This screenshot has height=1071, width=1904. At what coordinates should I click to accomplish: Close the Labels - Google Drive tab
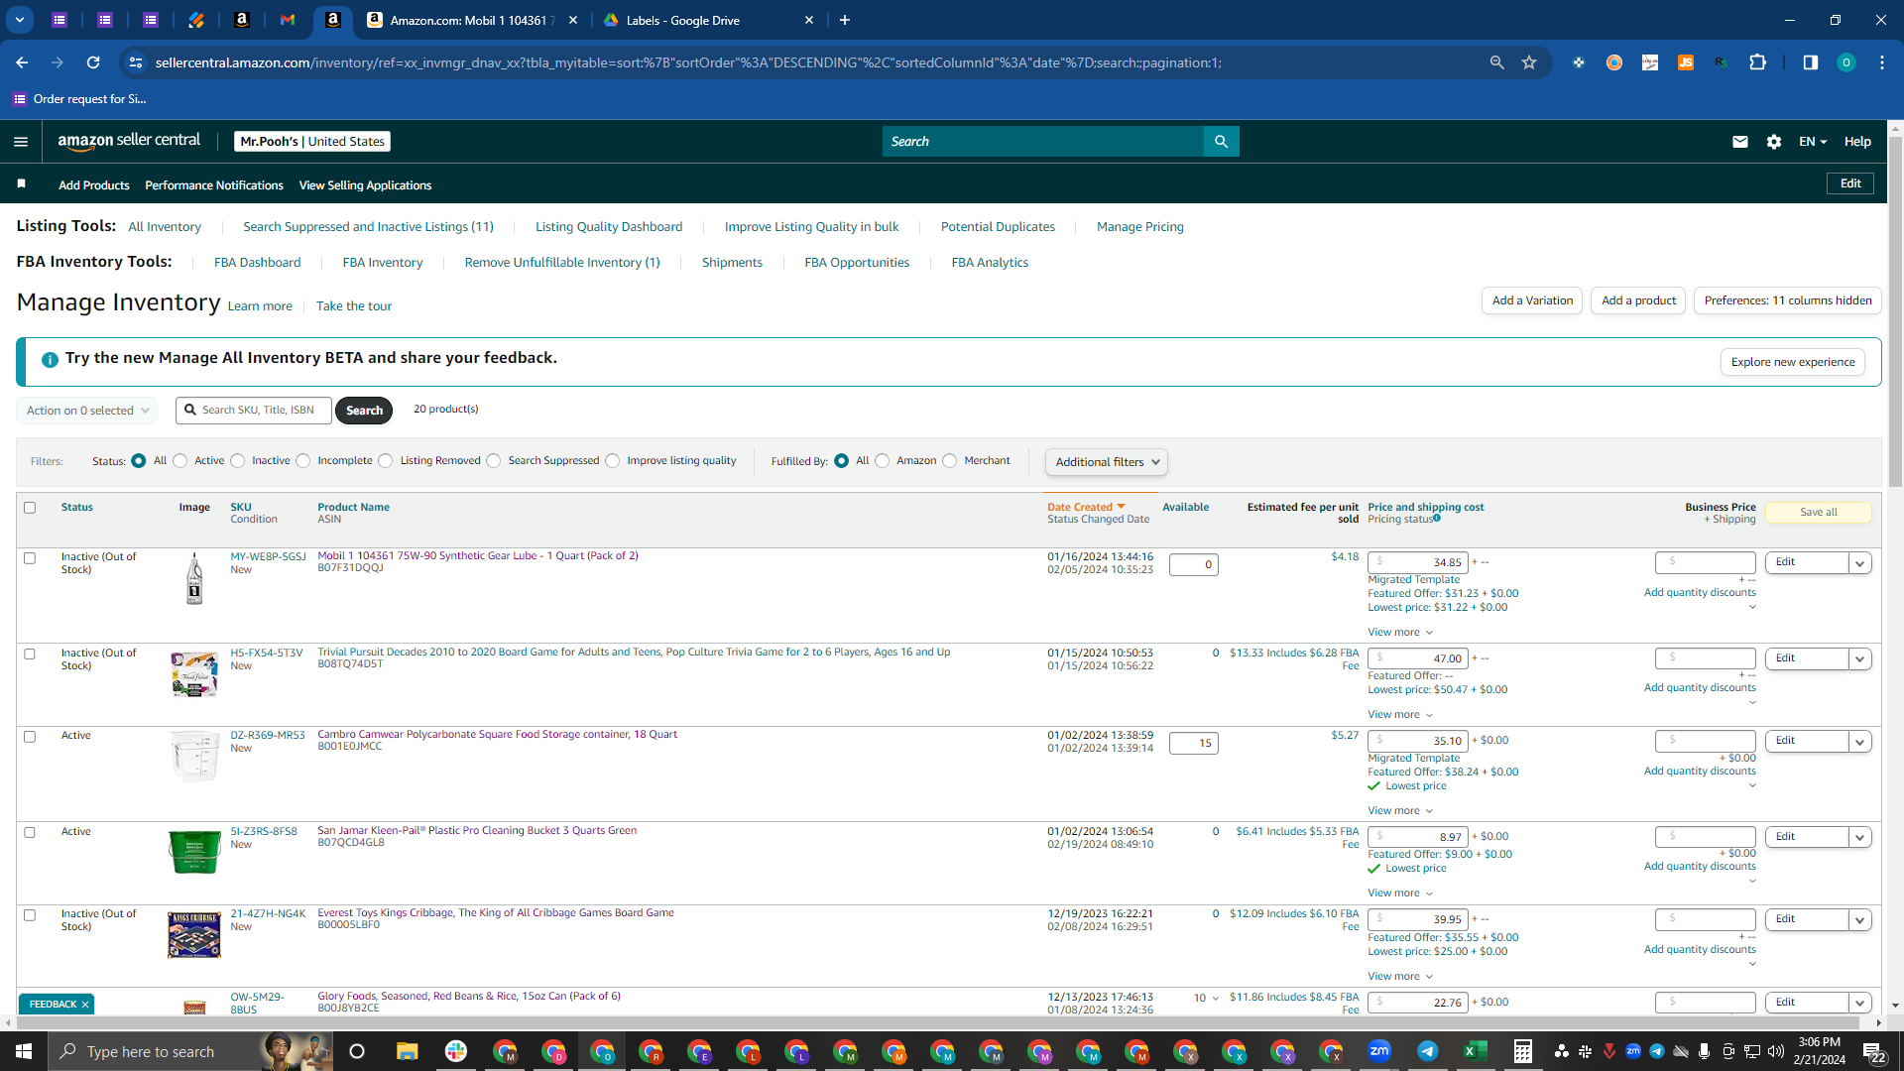[809, 20]
